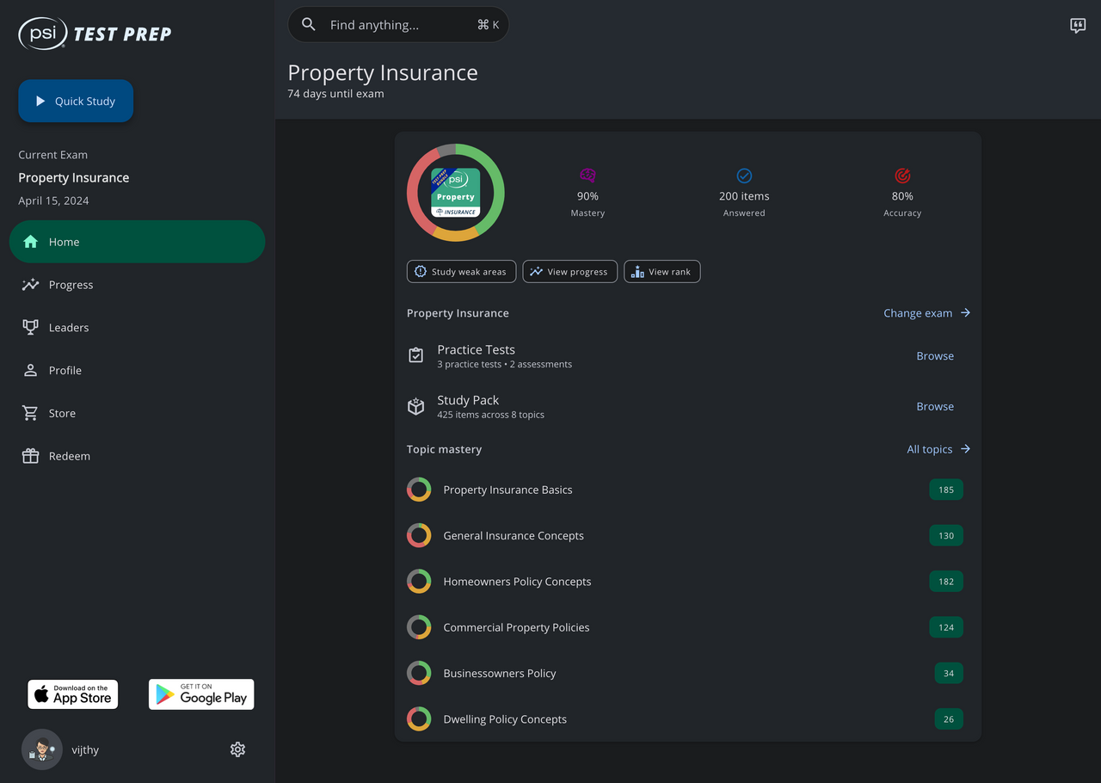Select Redeem in the sidebar
This screenshot has height=783, width=1101.
69,456
